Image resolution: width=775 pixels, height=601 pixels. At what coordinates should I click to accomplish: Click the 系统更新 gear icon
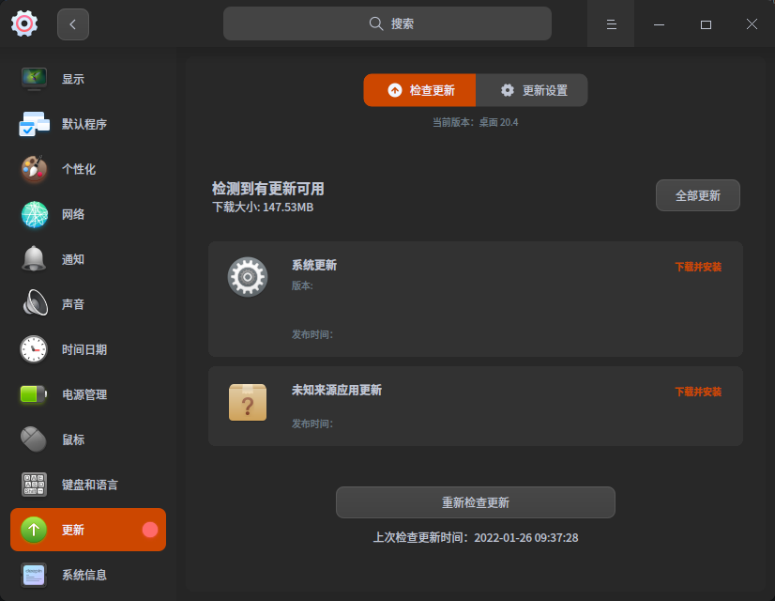(247, 276)
